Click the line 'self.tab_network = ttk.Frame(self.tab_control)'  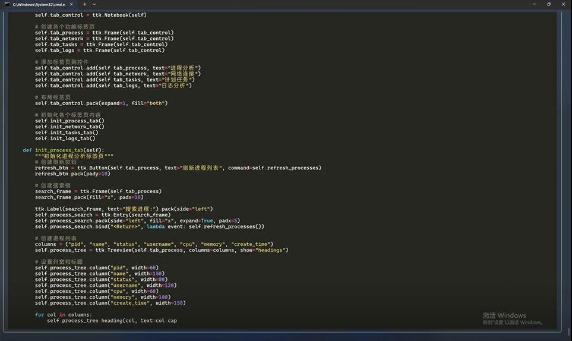(x=105, y=39)
